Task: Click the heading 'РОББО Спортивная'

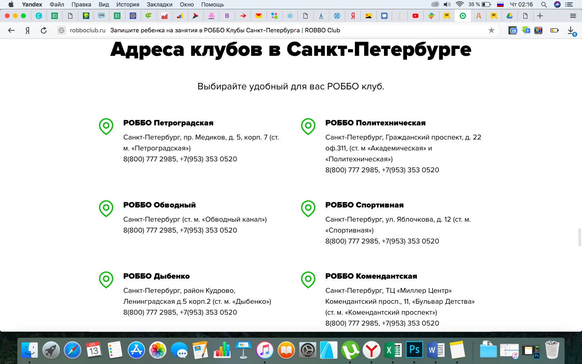Action: click(x=365, y=205)
